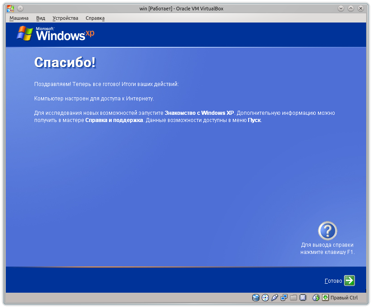Click the shared folders status icon
The height and width of the screenshot is (308, 372).
click(x=293, y=297)
